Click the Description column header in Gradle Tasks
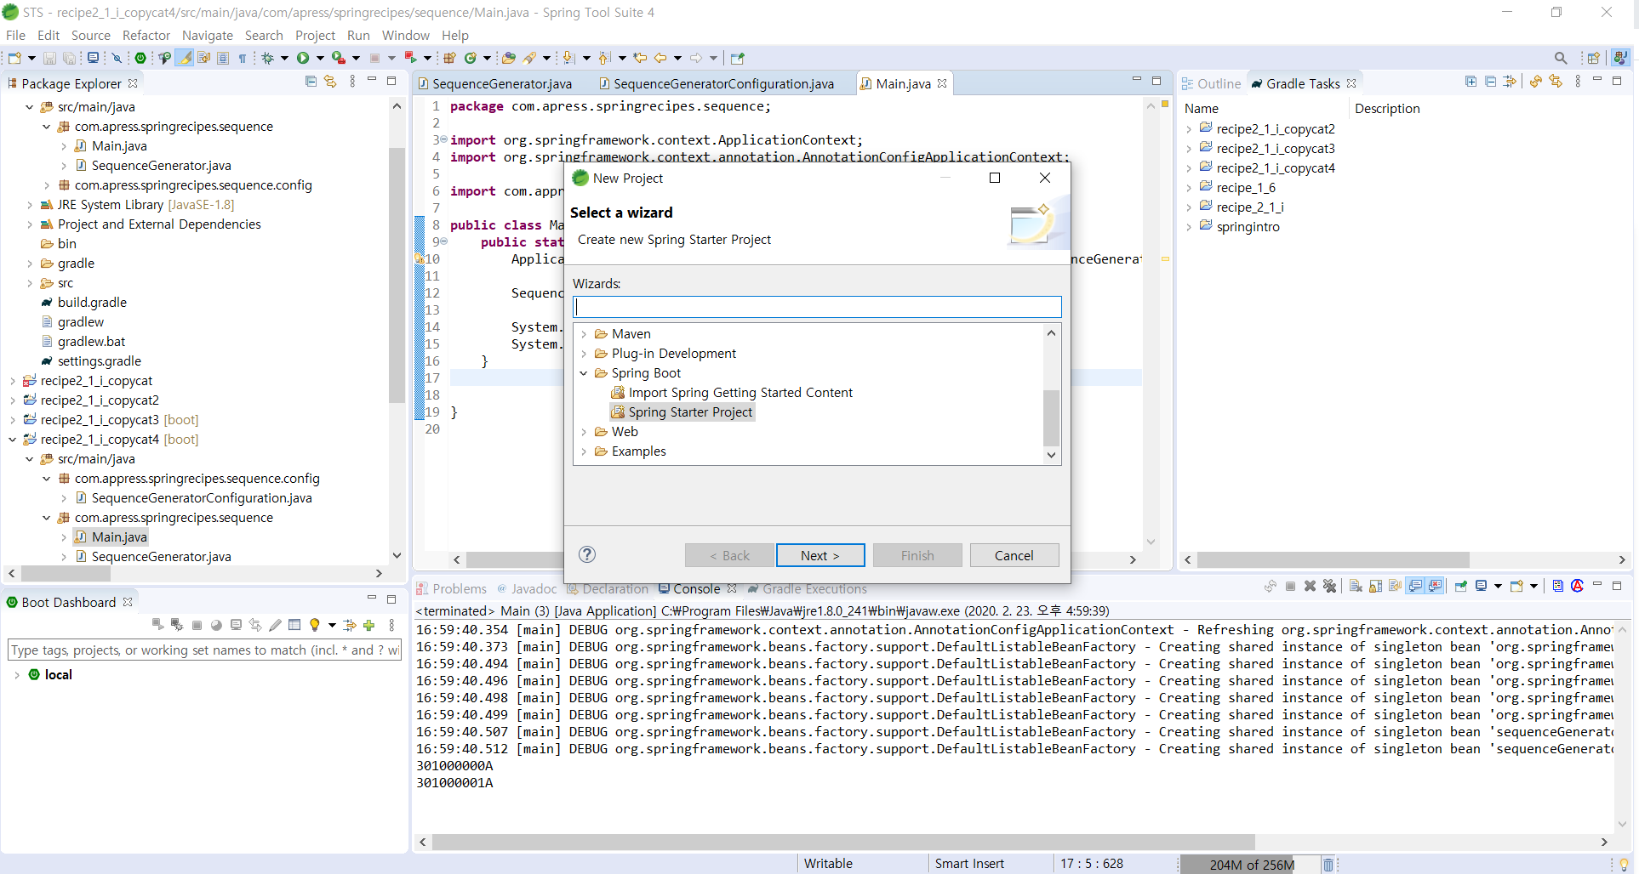 (1387, 109)
